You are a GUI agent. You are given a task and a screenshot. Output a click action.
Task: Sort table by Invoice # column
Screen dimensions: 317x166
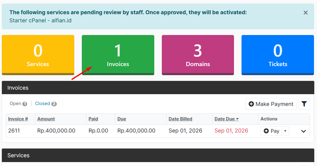(x=18, y=119)
